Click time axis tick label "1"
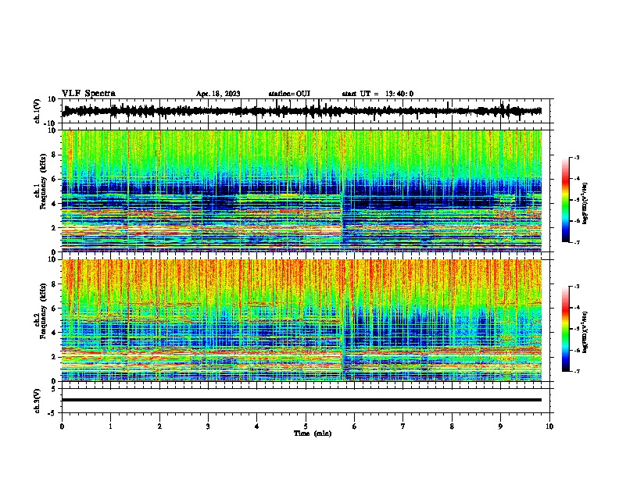Screen dimensions: 619x478 (110, 426)
